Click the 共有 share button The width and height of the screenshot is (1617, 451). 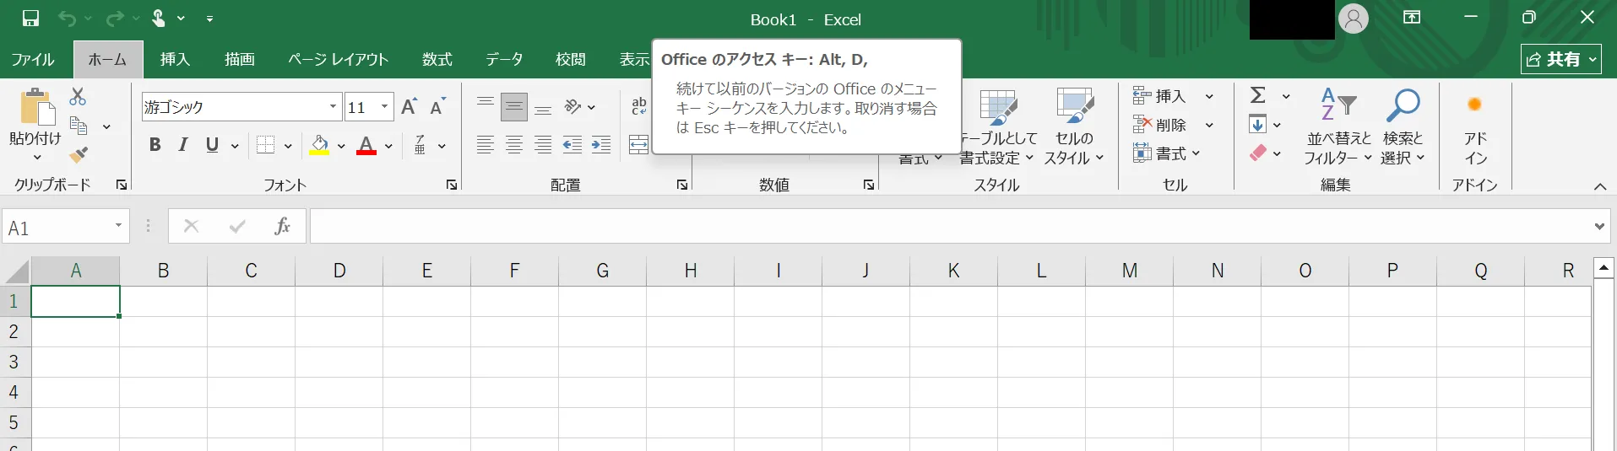[x=1560, y=59]
